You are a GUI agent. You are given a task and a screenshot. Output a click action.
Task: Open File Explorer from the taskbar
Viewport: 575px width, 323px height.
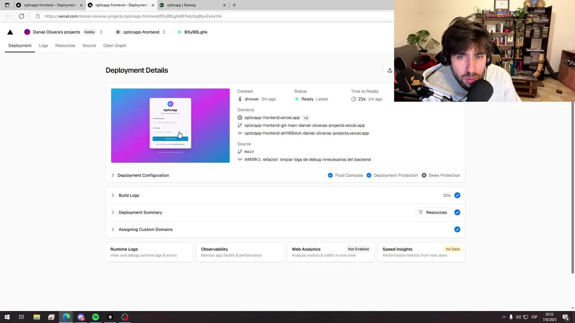(x=37, y=317)
